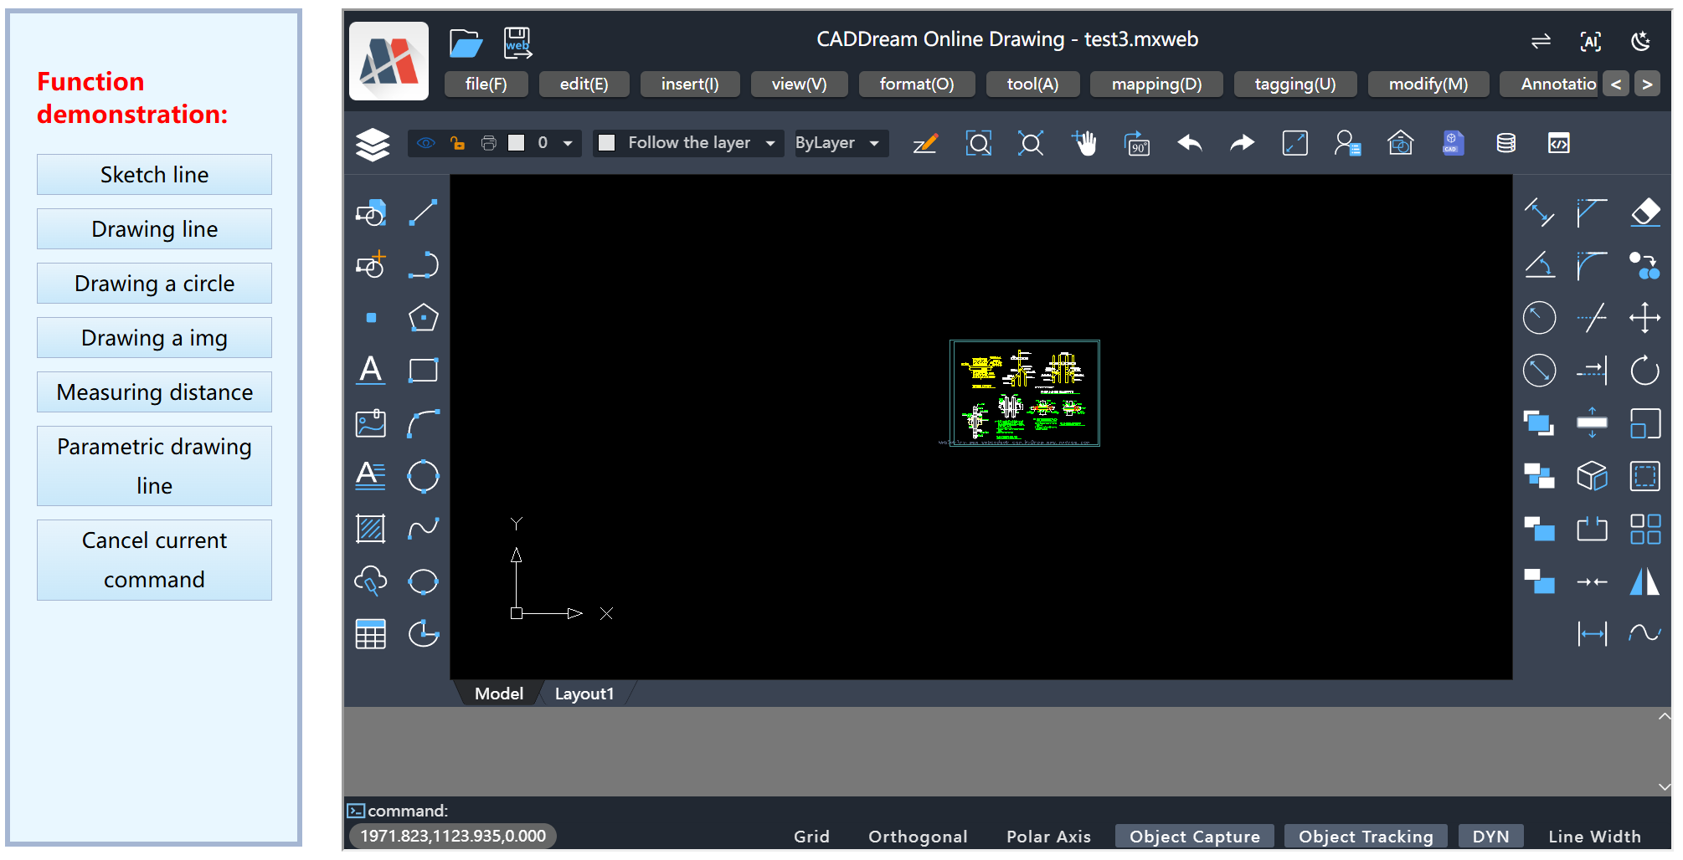The width and height of the screenshot is (1683, 860).
Task: Select the move tool with four arrows
Action: (x=1644, y=318)
